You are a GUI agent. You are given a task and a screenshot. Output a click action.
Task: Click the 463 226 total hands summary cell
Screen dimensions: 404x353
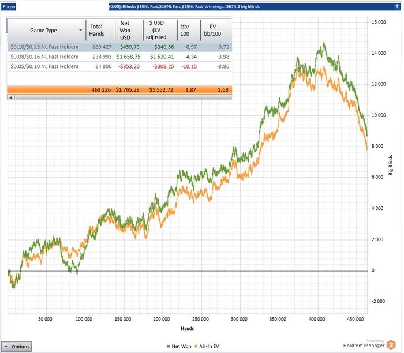click(101, 90)
